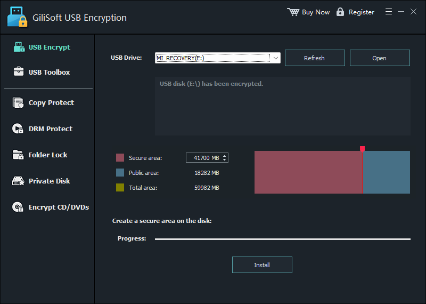This screenshot has width=426, height=304.
Task: Click the GiliSoft USB lock logo icon
Action: [x=18, y=17]
